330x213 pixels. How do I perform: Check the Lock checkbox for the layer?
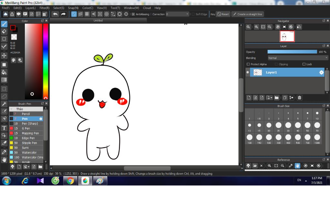click(x=304, y=64)
